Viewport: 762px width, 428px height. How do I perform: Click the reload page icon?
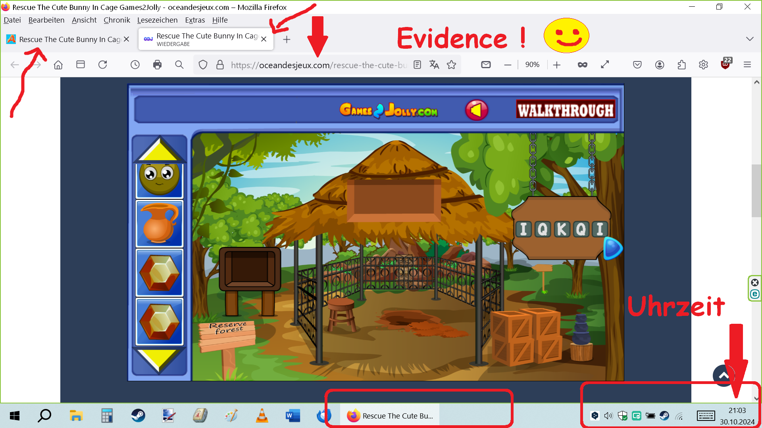[103, 65]
